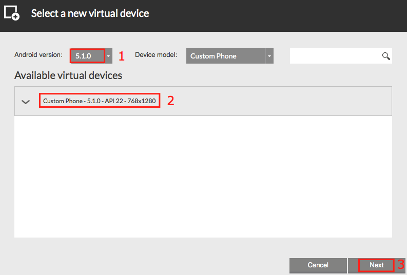This screenshot has width=407, height=275.
Task: Click the red number 3 annotation
Action: 401,264
